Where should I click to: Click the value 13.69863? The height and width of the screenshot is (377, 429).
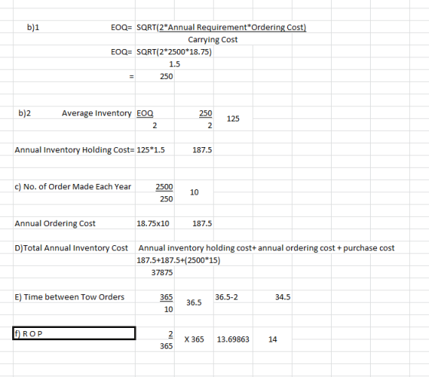point(233,339)
